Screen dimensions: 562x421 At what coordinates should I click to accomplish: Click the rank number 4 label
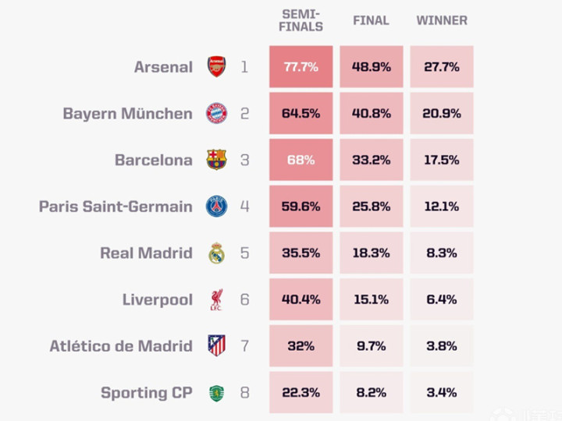point(244,207)
